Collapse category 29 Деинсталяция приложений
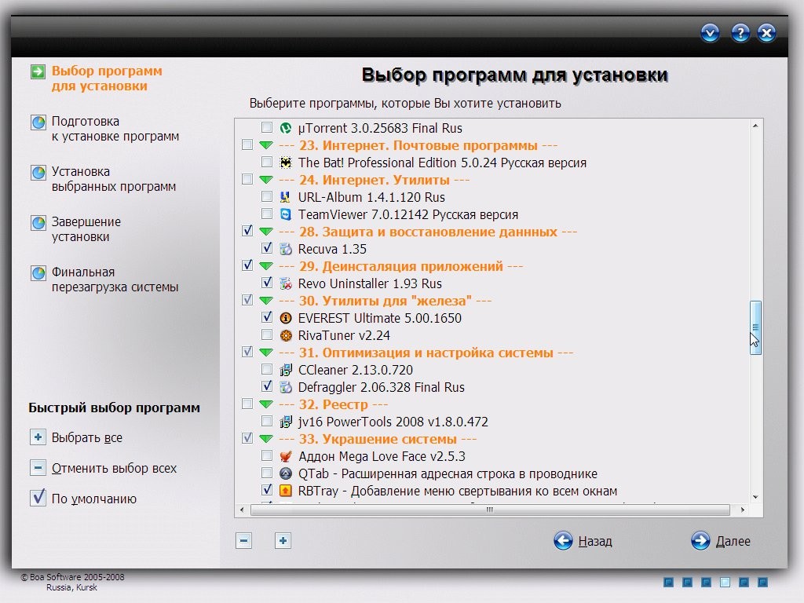Screen dimensions: 804x603 pyautogui.click(x=265, y=266)
